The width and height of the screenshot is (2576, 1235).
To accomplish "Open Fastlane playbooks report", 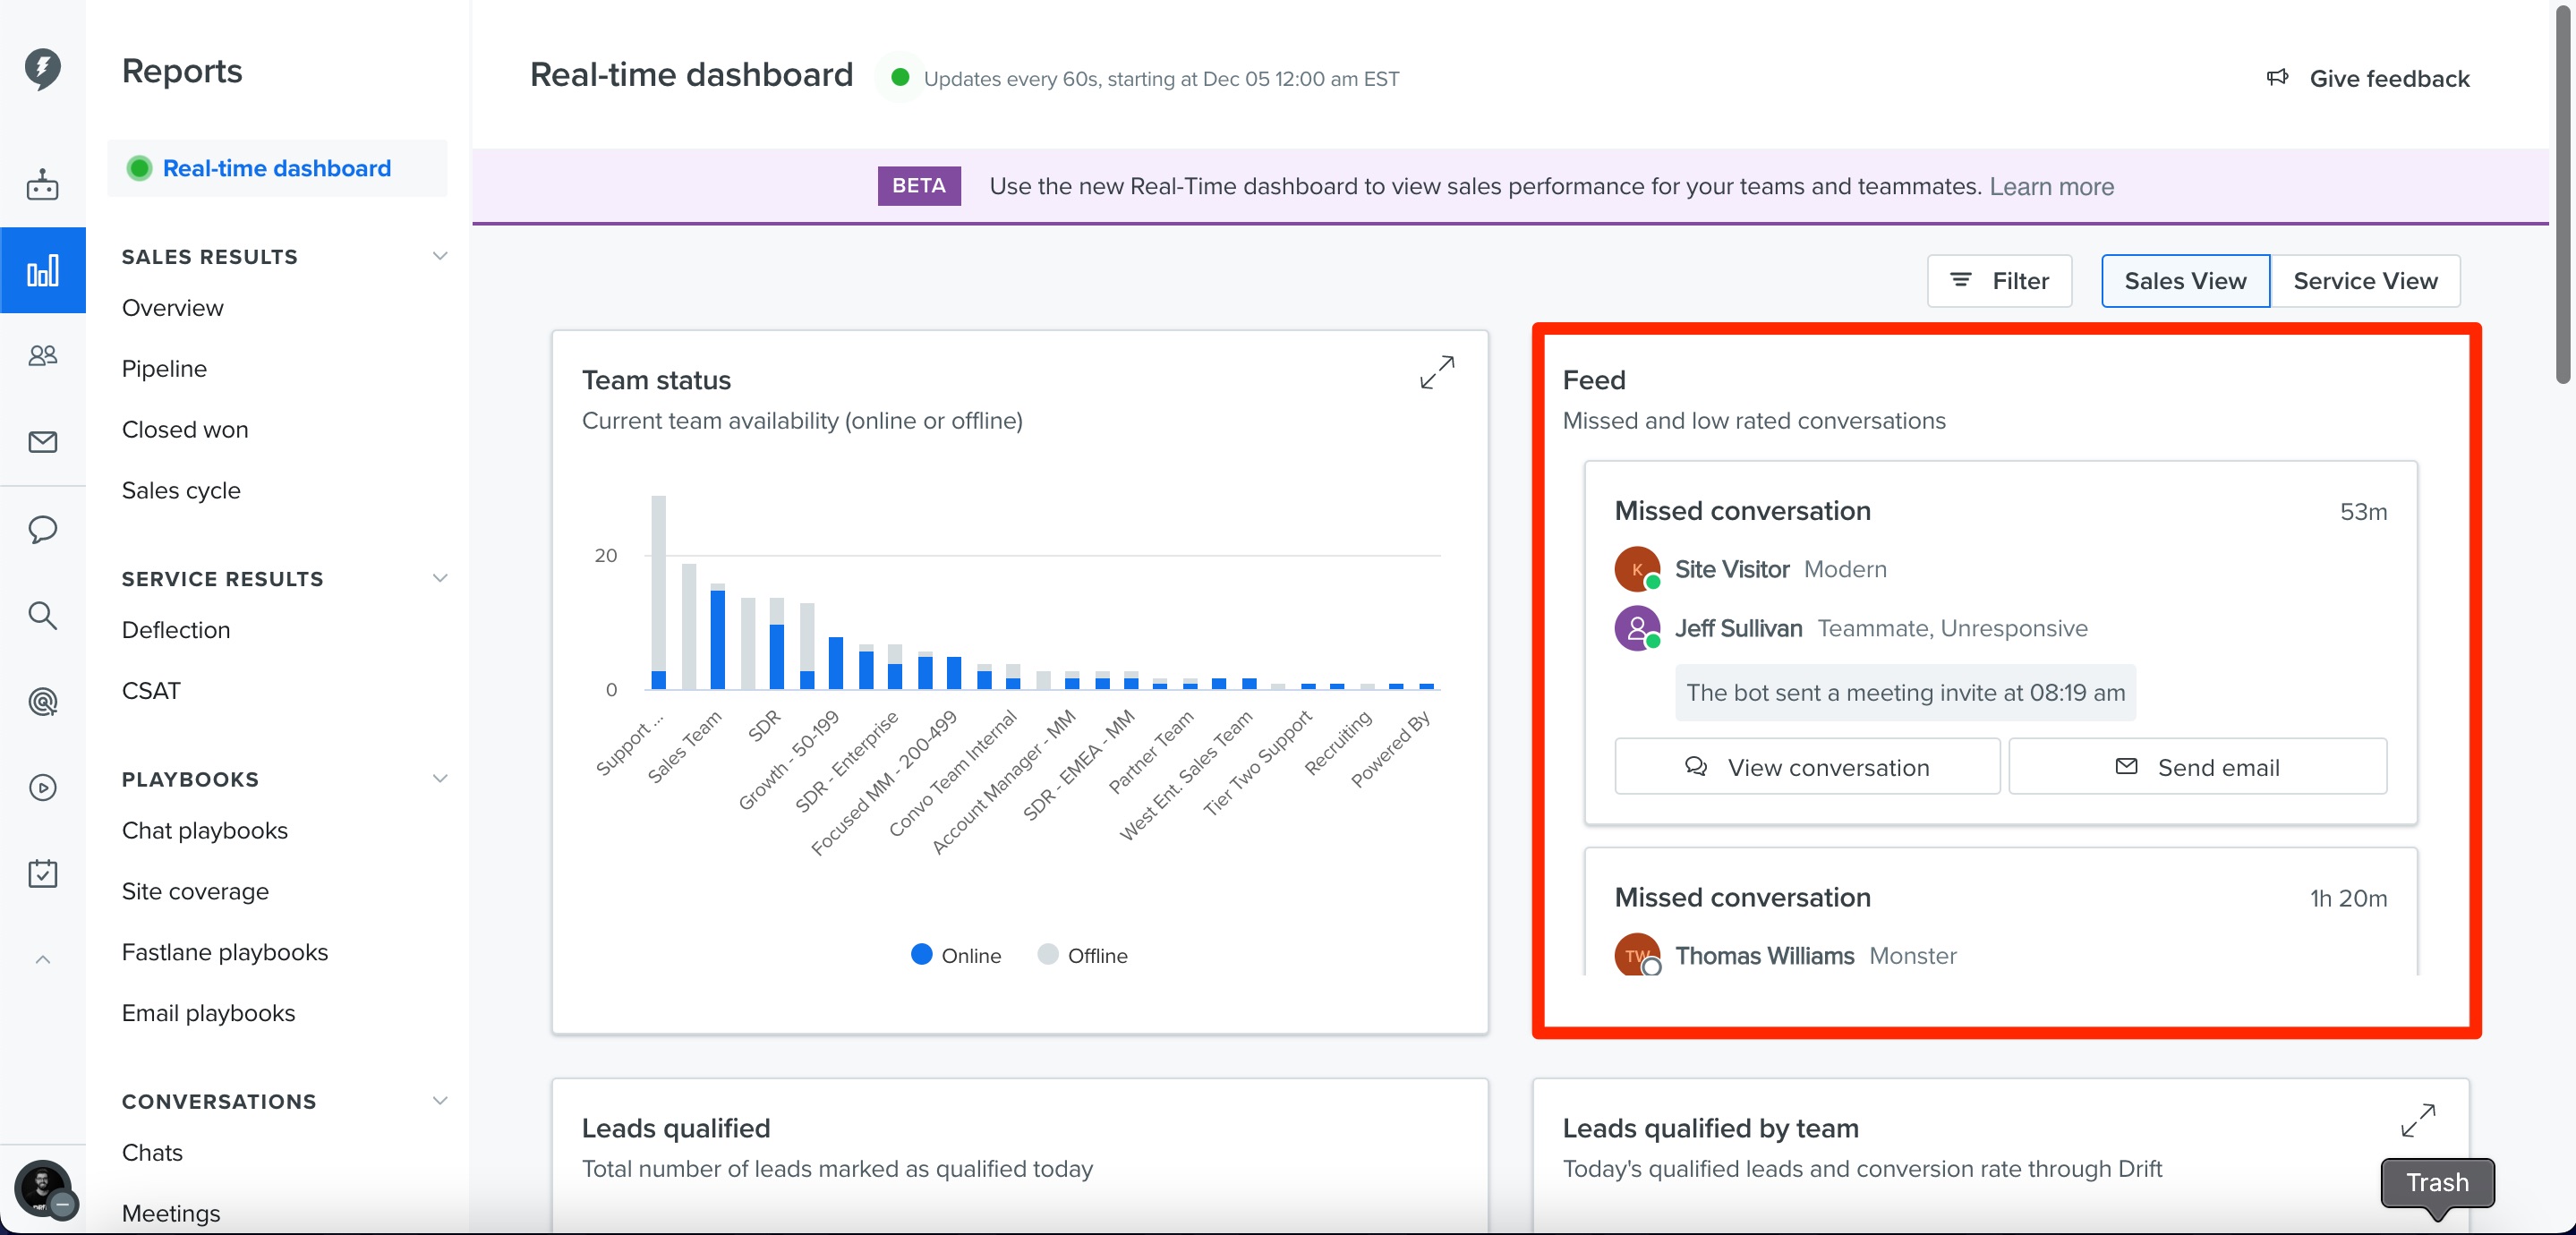I will pos(225,952).
